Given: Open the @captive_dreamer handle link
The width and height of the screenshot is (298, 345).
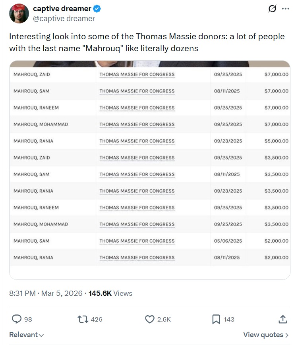Looking at the screenshot, I should 64,18.
